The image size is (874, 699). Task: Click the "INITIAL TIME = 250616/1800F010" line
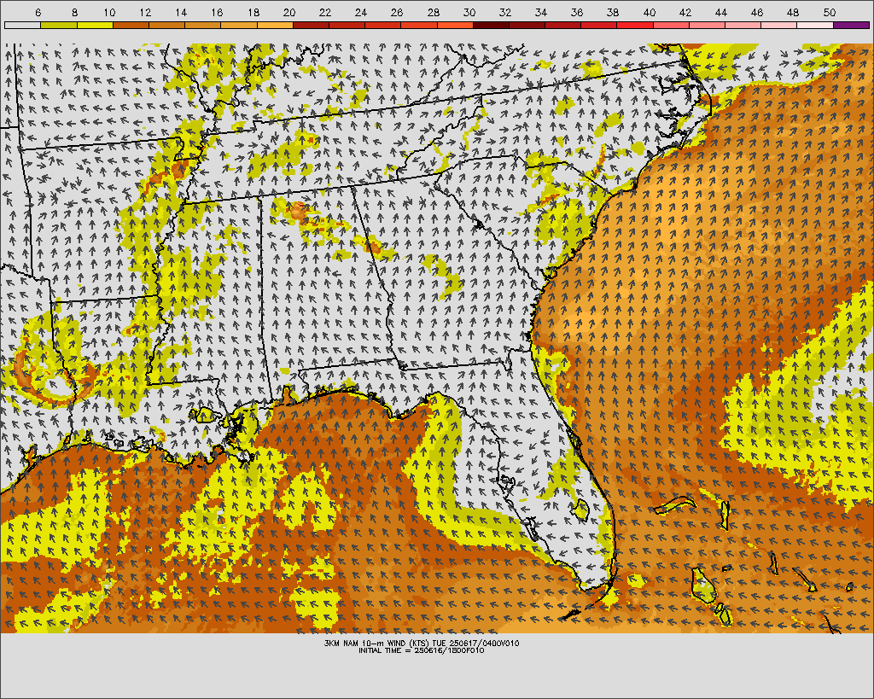pyautogui.click(x=421, y=650)
